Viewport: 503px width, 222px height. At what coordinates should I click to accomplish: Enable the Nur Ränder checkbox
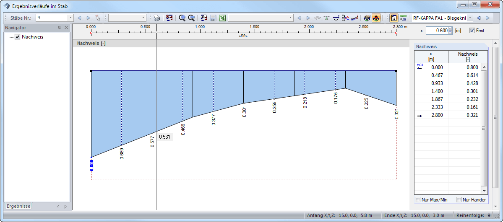pyautogui.click(x=459, y=200)
